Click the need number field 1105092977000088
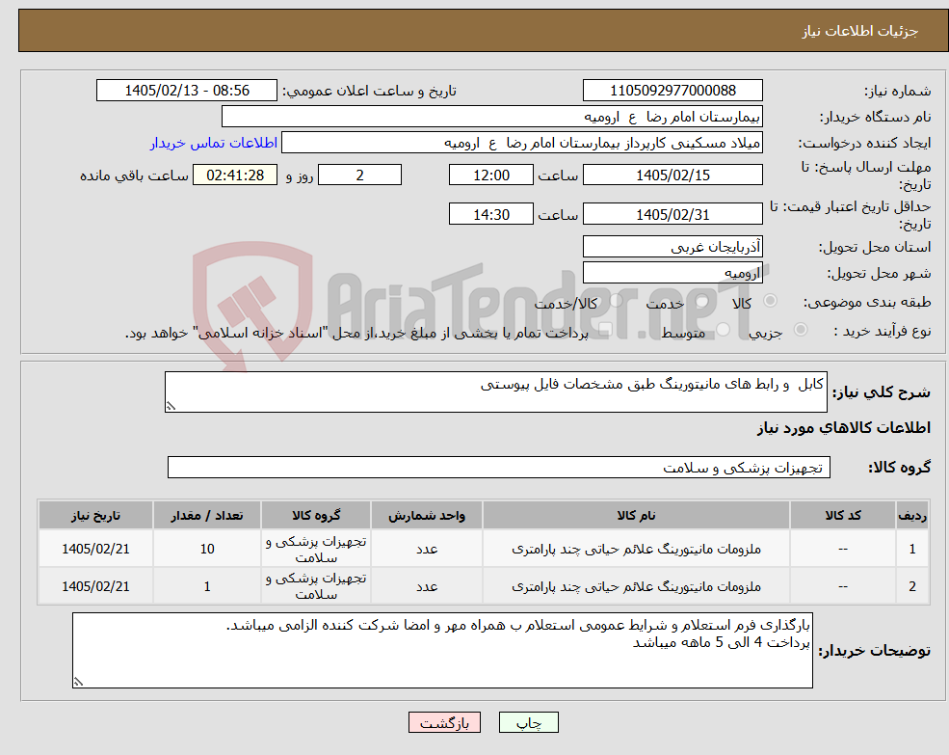Viewport: 949px width, 755px height. (x=672, y=91)
